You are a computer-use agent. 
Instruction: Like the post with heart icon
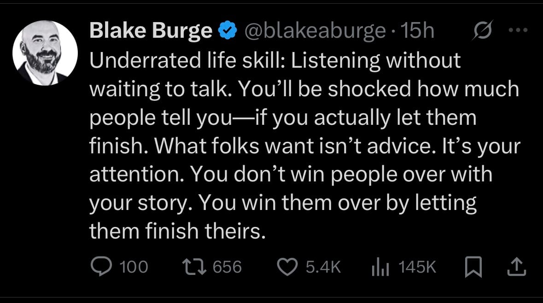[287, 267]
